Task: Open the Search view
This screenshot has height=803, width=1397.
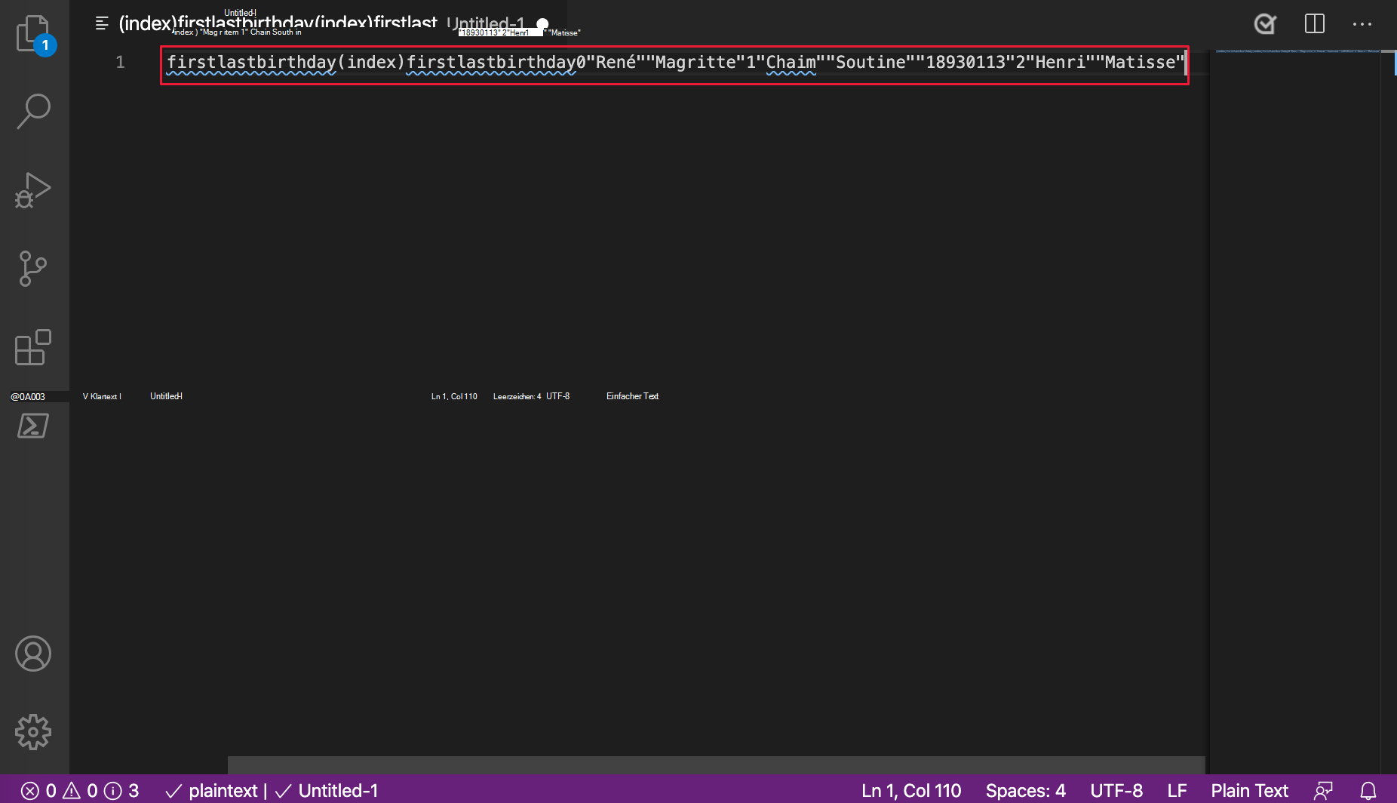Action: click(x=33, y=111)
